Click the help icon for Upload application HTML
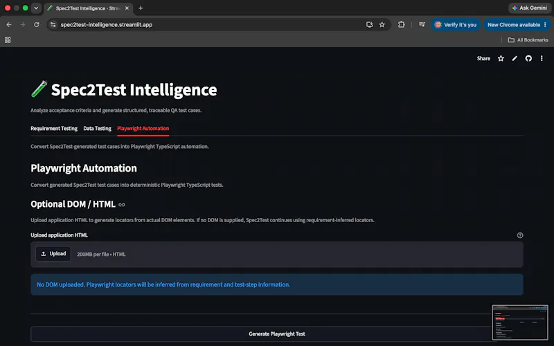 (x=520, y=235)
